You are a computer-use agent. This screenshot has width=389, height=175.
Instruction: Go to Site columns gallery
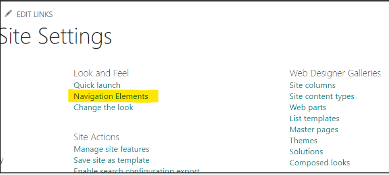(312, 85)
